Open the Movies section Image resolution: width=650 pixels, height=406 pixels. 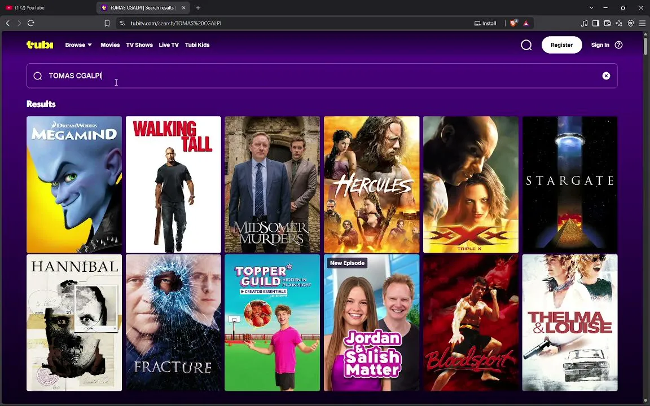110,45
